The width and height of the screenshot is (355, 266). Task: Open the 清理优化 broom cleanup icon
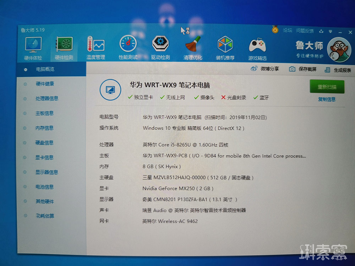click(x=193, y=45)
